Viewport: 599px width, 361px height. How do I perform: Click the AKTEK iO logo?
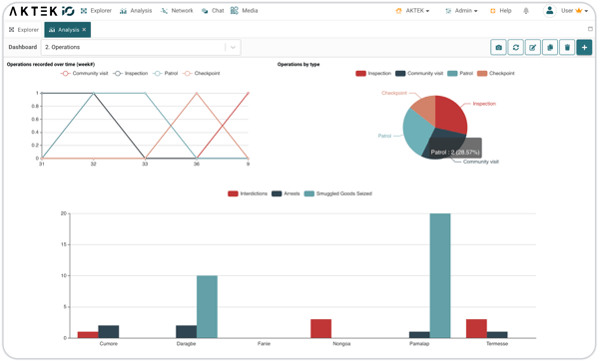click(42, 11)
